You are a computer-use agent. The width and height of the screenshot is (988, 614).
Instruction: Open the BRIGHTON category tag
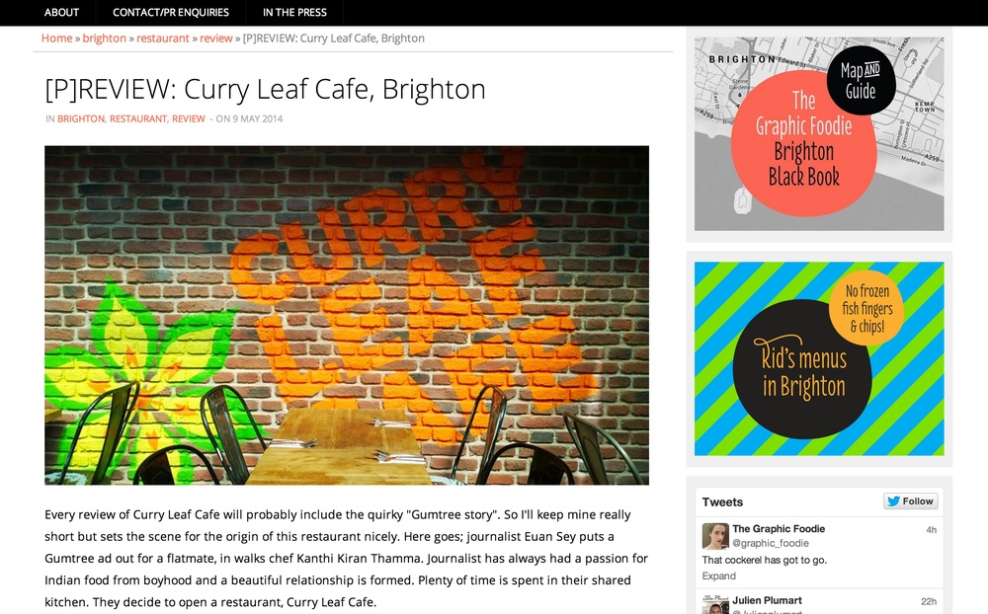[x=81, y=118]
